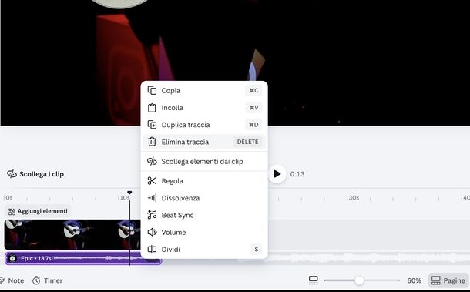This screenshot has height=292, width=470.
Task: Click the copy icon beside Copia
Action: click(152, 91)
